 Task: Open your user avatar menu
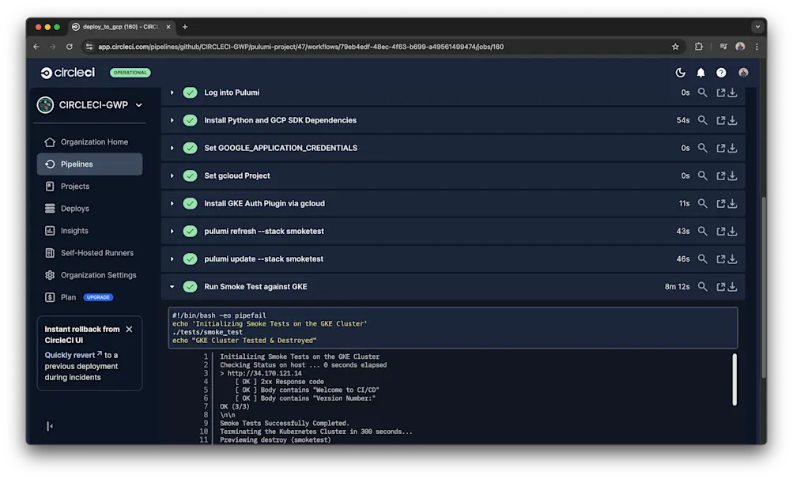coord(742,72)
